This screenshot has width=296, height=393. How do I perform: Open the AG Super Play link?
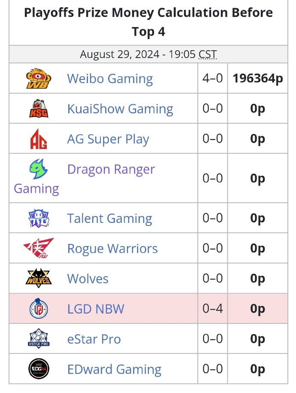pyautogui.click(x=108, y=139)
